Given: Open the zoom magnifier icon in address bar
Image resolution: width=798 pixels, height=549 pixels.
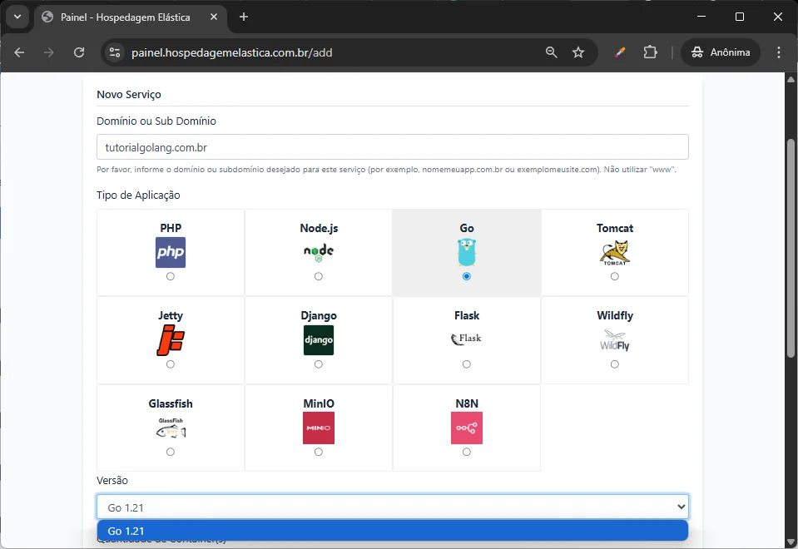Looking at the screenshot, I should pos(551,52).
